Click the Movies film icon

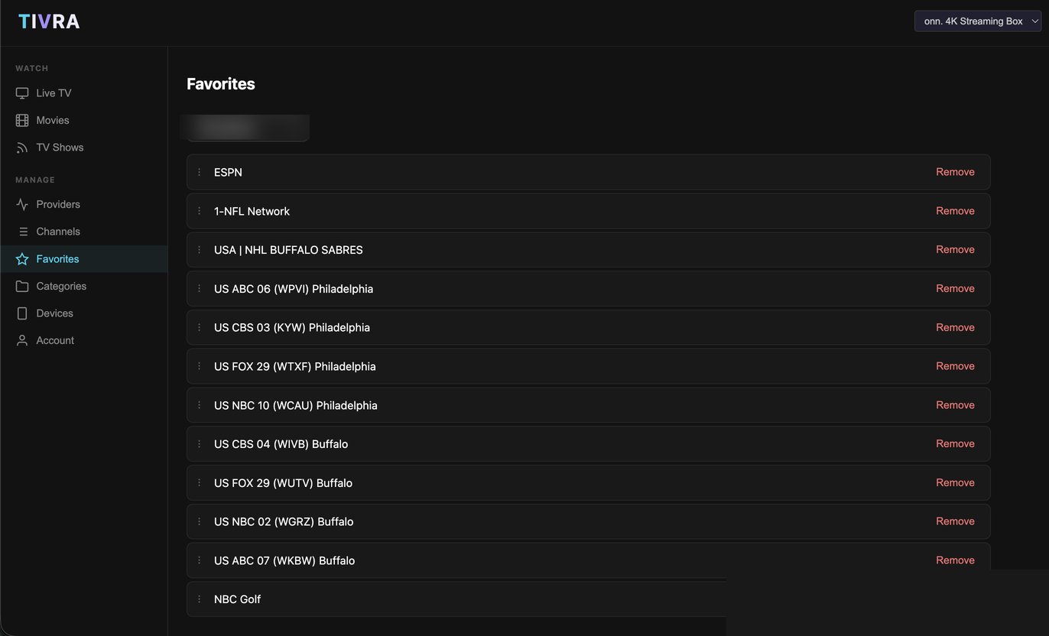(22, 120)
